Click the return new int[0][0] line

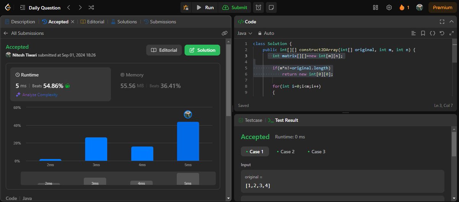click(308, 74)
